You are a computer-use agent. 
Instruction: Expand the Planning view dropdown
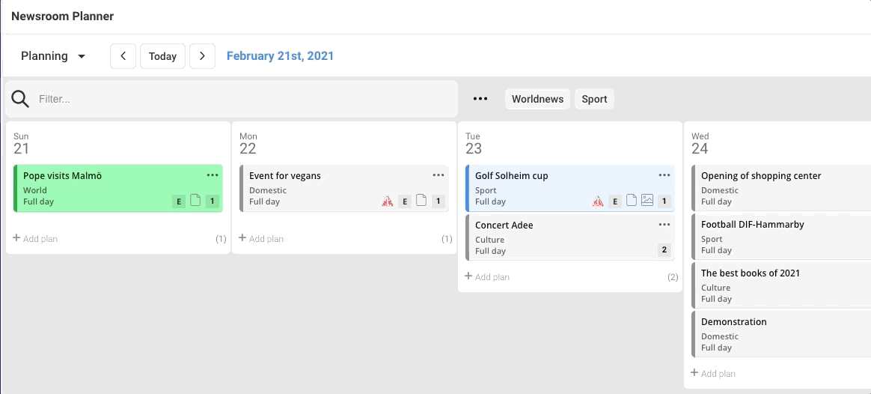click(x=53, y=56)
